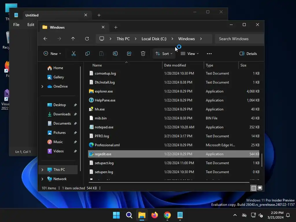Screen dimensions: 296x222
Task: Click Local Disk (C:) breadcrumb
Action: click(x=154, y=39)
